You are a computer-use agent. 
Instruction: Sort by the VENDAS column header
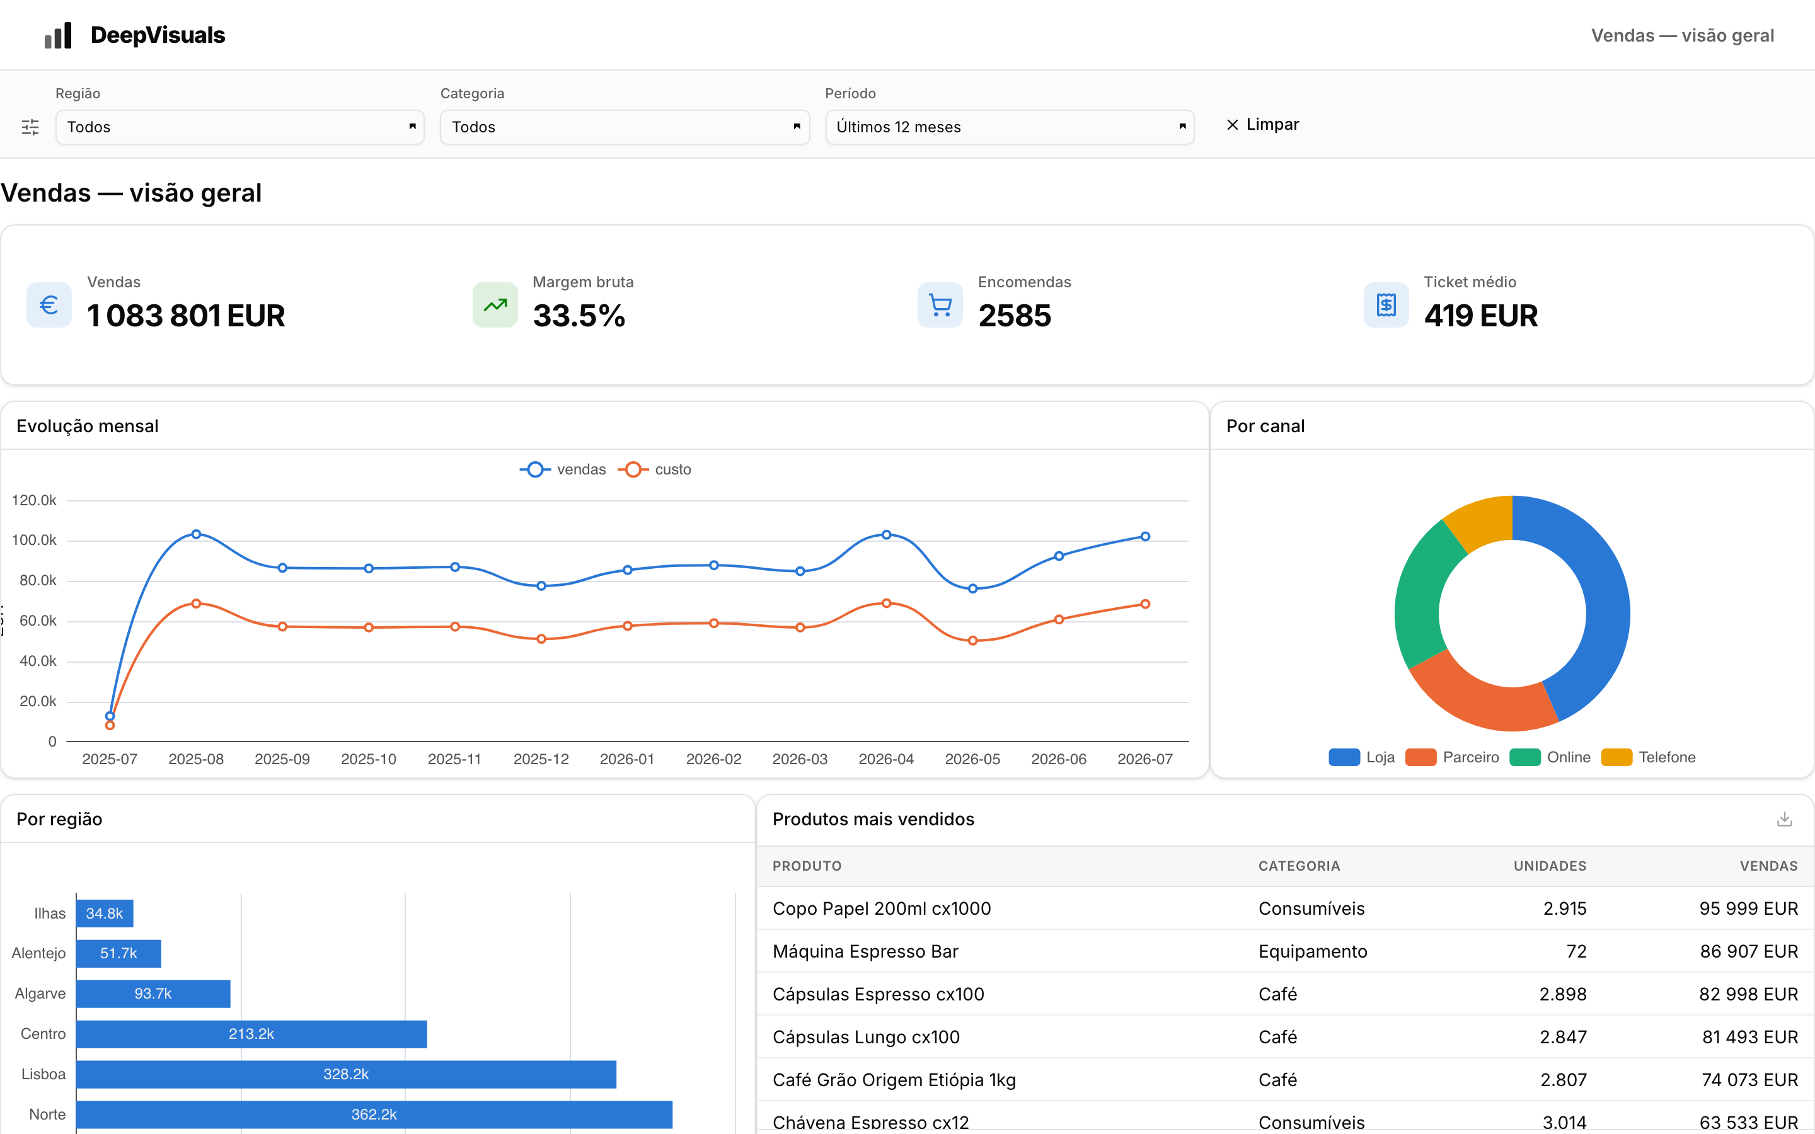tap(1768, 866)
